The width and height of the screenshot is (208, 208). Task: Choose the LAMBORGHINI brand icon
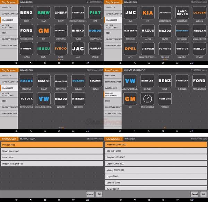point(165,13)
